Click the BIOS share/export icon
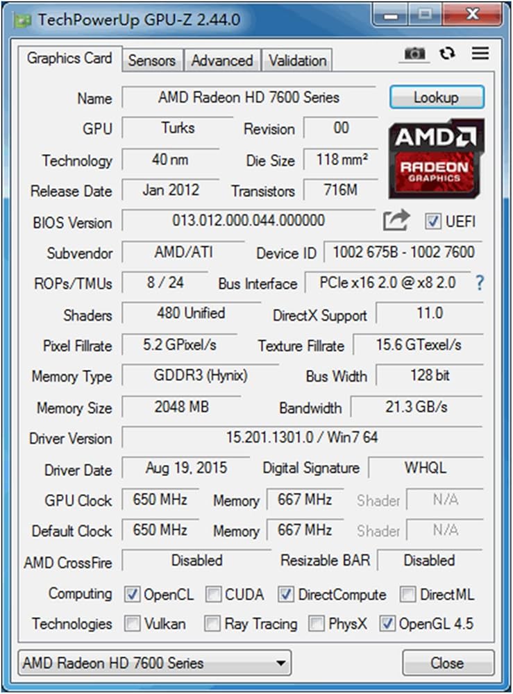 [396, 221]
